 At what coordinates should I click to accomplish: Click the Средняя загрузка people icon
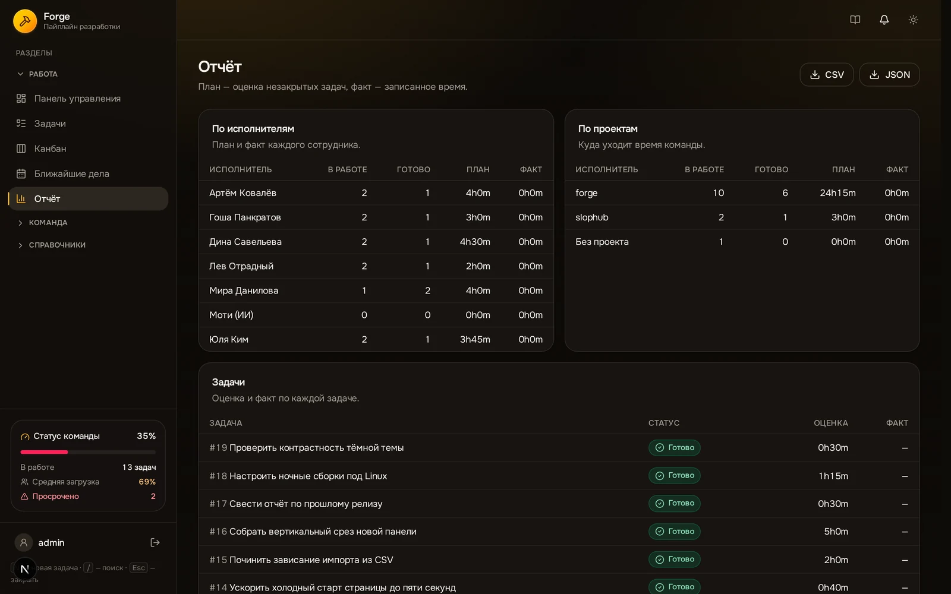coord(24,482)
